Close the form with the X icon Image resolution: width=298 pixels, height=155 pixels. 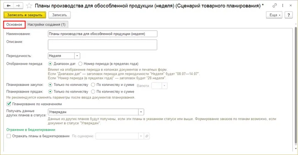(x=291, y=5)
